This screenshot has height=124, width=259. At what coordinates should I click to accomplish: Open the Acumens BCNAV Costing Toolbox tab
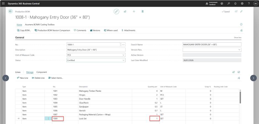click(40, 25)
